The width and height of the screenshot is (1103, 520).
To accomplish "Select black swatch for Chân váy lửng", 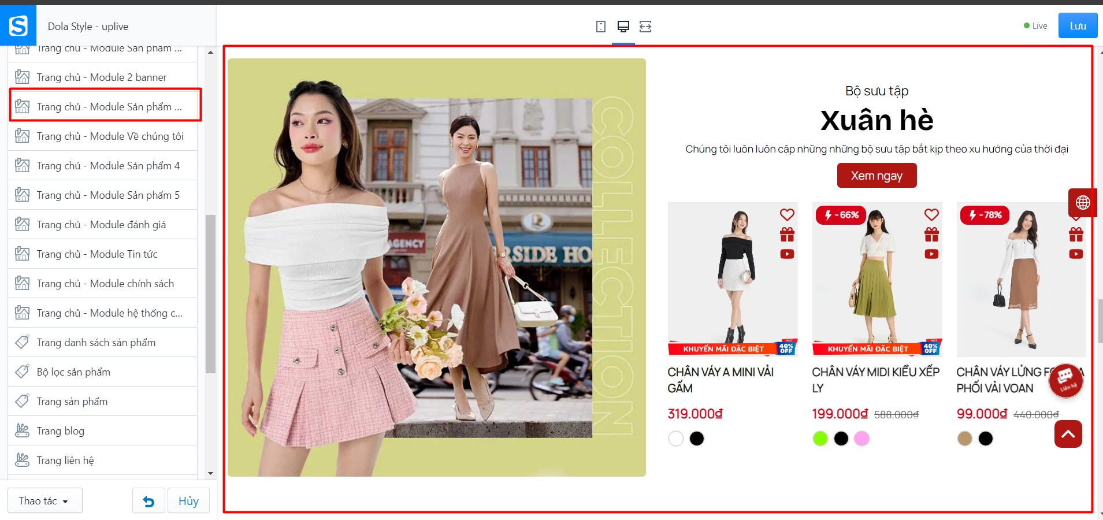I will coord(986,439).
